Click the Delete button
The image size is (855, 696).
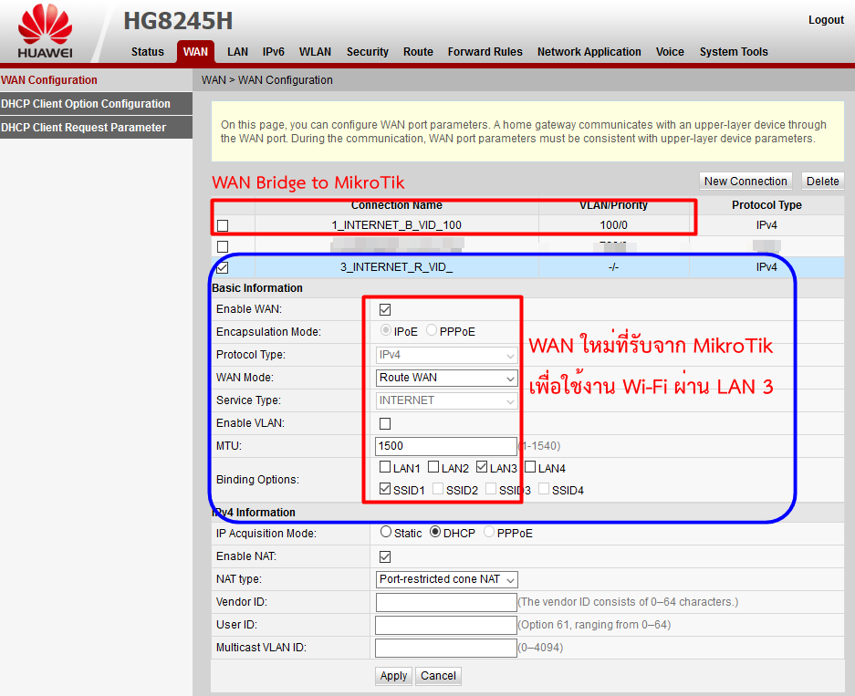pyautogui.click(x=822, y=181)
